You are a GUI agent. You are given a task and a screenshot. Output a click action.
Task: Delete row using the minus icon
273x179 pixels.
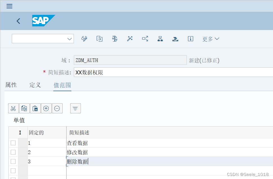[x=57, y=108]
